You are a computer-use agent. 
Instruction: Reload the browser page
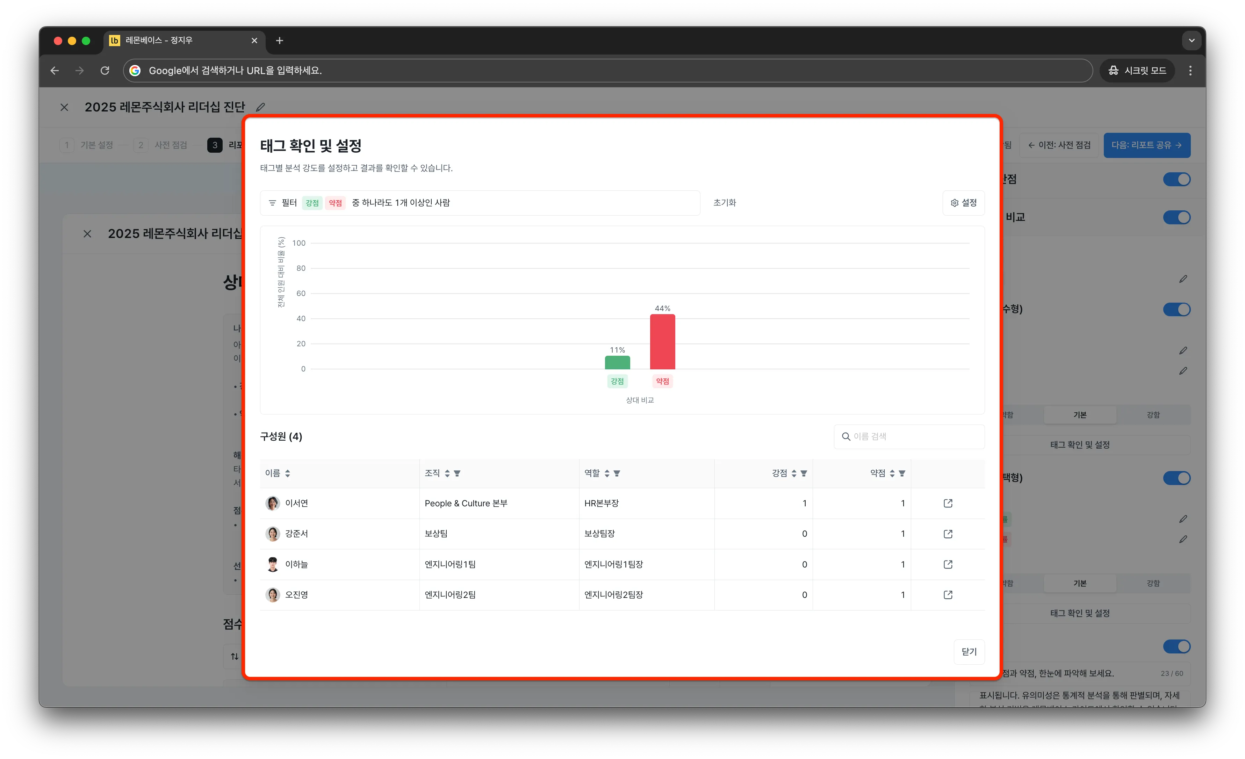pyautogui.click(x=105, y=71)
